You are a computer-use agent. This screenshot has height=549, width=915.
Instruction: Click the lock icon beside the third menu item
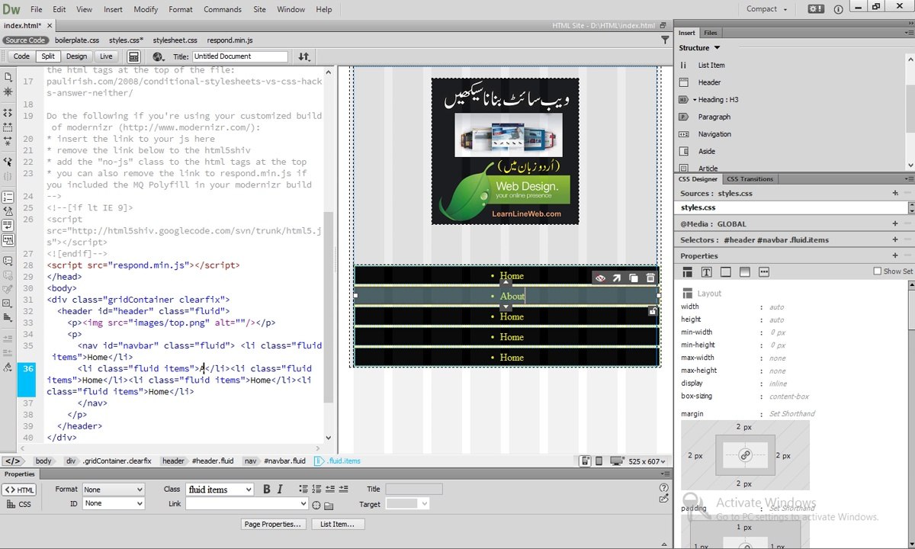click(x=653, y=311)
